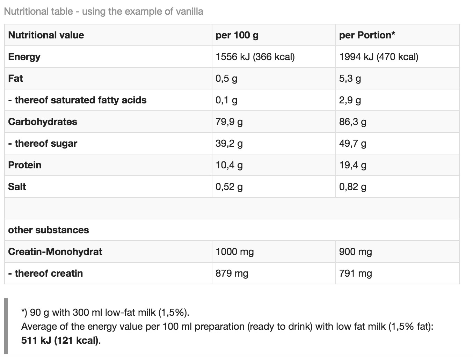The image size is (473, 357).
Task: Select the Fat row label
Action: [x=15, y=78]
